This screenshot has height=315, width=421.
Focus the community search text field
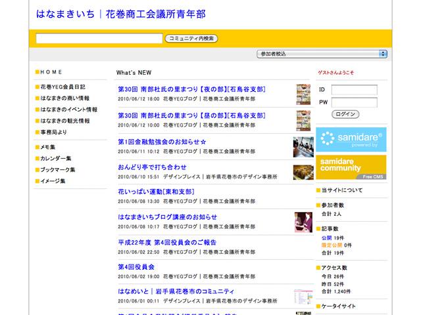pos(99,39)
